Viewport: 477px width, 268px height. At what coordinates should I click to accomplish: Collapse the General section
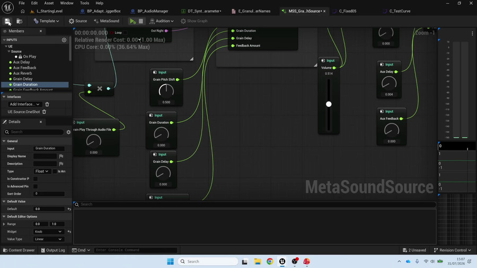(x=4, y=141)
